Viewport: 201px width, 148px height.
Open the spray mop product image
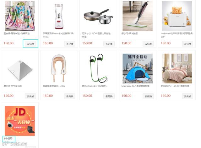(x=138, y=16)
